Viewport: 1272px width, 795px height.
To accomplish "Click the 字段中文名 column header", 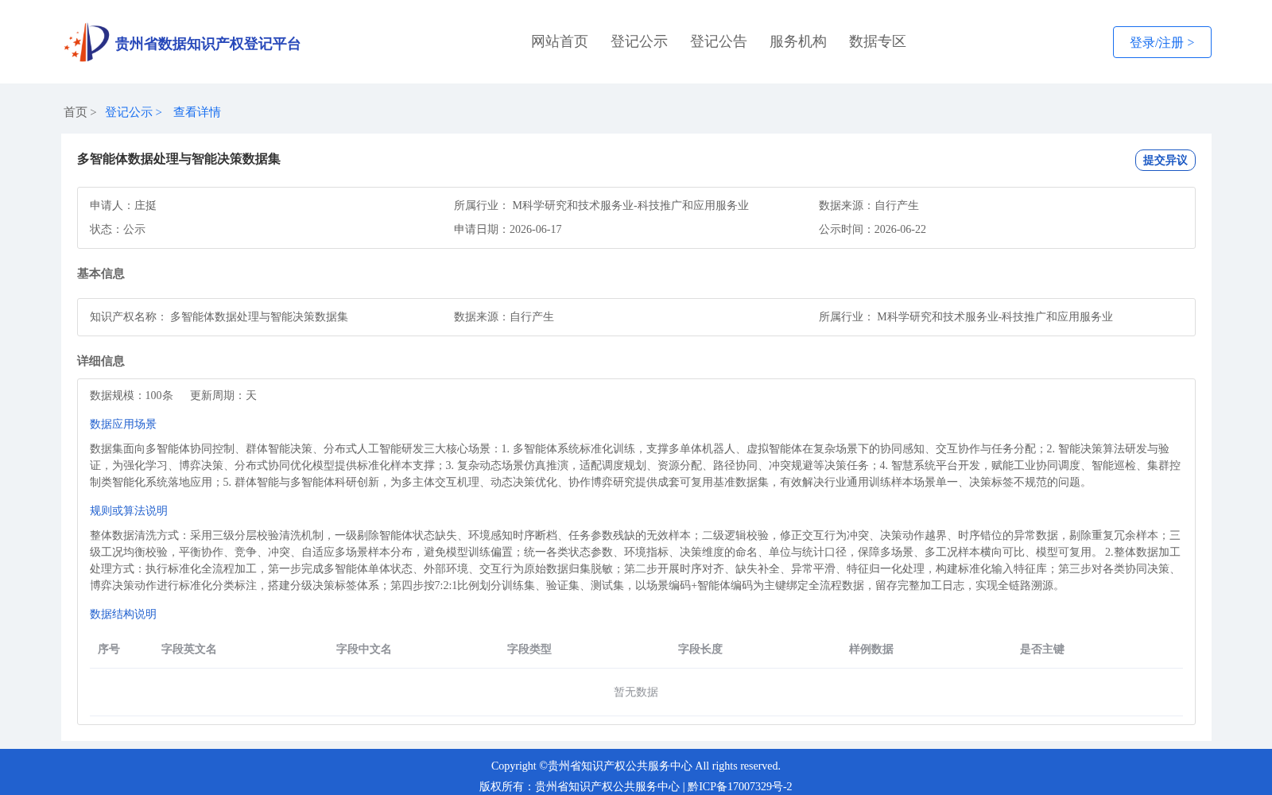I will point(364,649).
